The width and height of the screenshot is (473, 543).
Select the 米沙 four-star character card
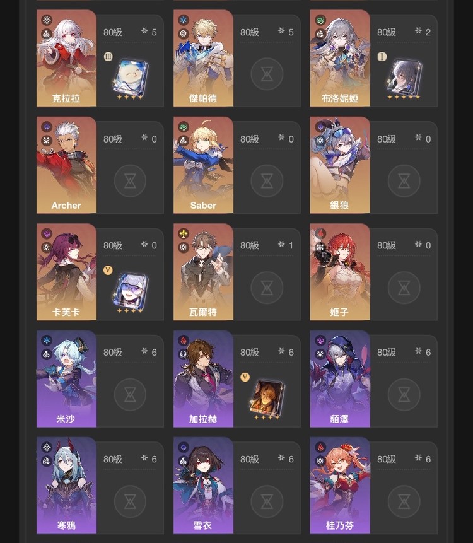tap(66, 378)
